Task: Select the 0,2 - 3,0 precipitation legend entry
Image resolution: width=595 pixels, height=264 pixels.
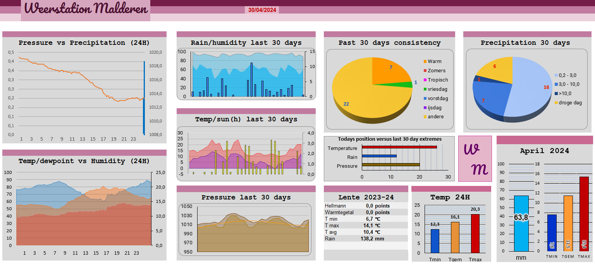Action: [x=567, y=75]
